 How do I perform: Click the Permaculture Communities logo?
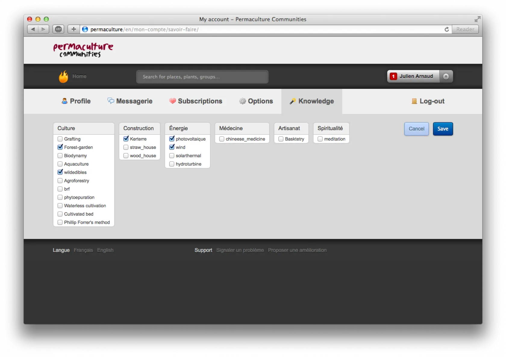pyautogui.click(x=83, y=50)
